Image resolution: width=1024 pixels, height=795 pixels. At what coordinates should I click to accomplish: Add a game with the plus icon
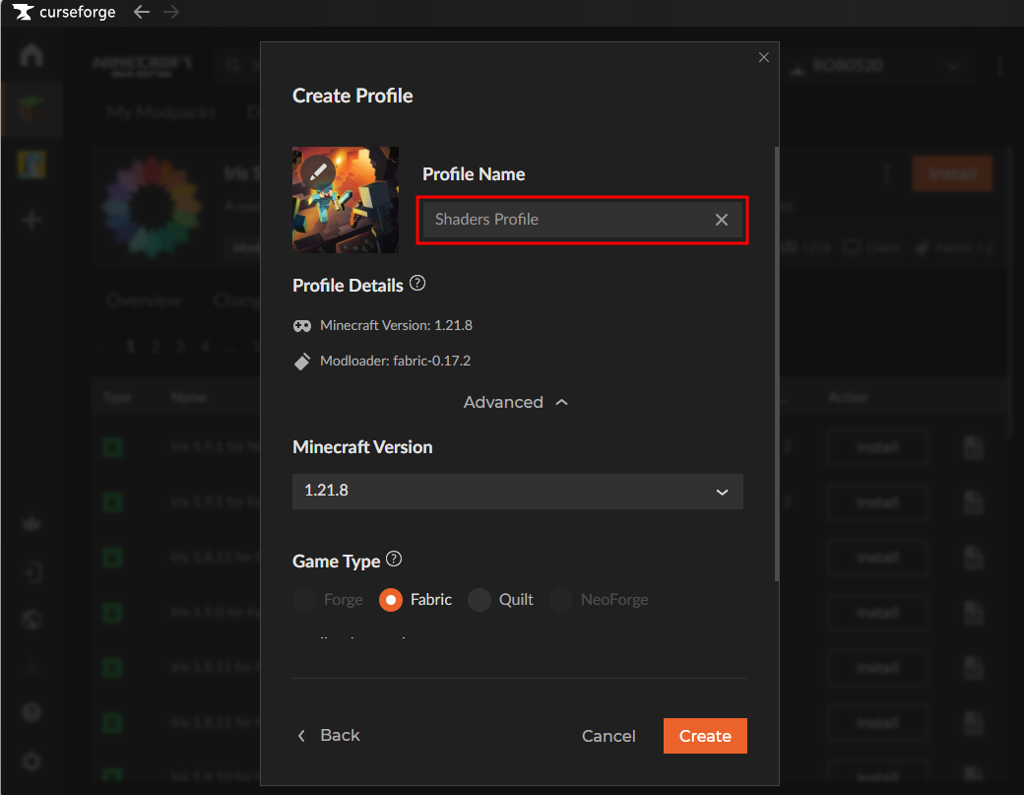click(x=32, y=220)
